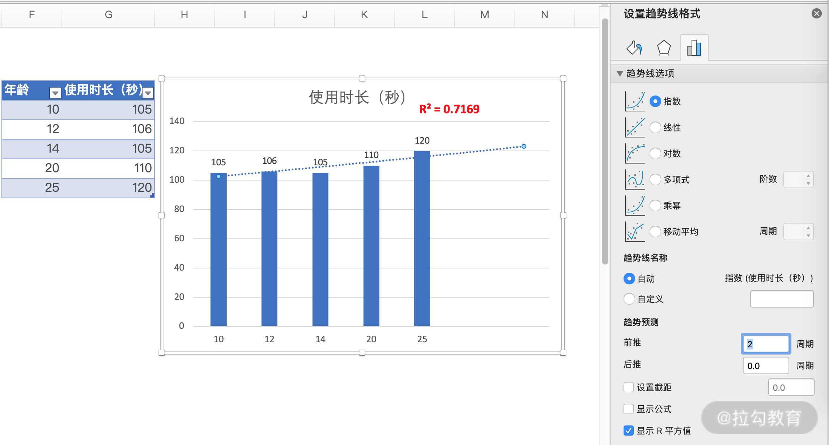Click the 后推 period input field
The width and height of the screenshot is (829, 445).
coord(765,365)
